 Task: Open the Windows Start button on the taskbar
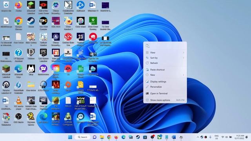(x=70, y=137)
